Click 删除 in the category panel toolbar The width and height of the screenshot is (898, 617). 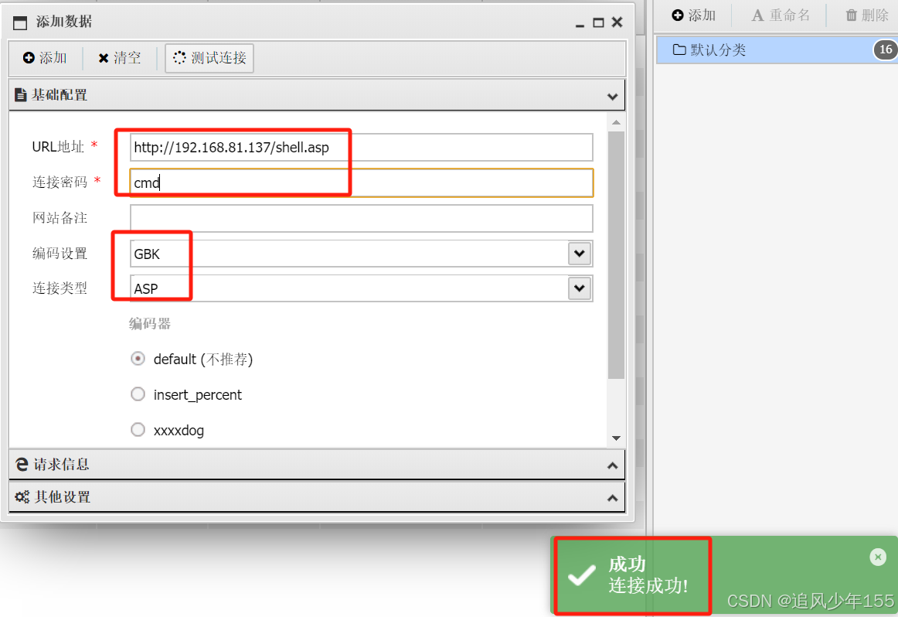click(867, 15)
